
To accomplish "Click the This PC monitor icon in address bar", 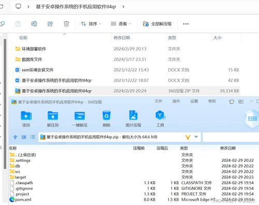I will (18, 7).
